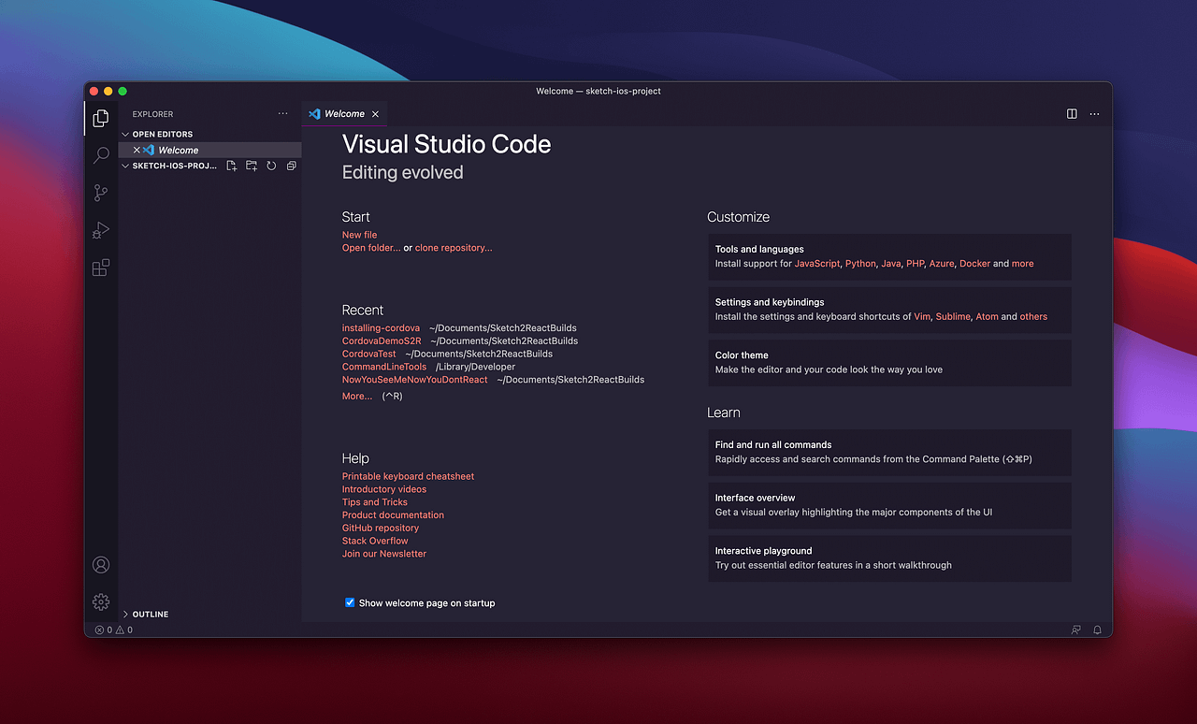
Task: Open the Search view in the activity bar
Action: [x=101, y=155]
